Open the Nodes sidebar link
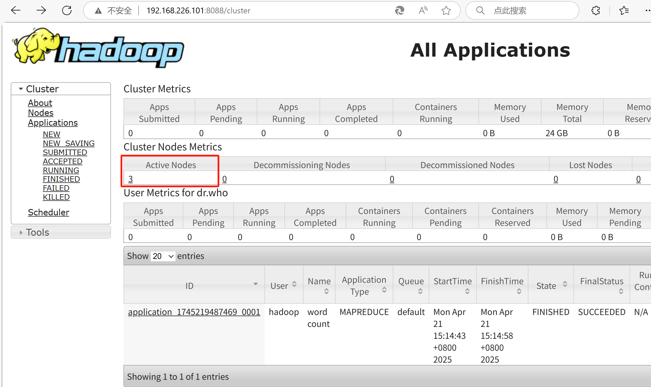The image size is (651, 387). 41,113
